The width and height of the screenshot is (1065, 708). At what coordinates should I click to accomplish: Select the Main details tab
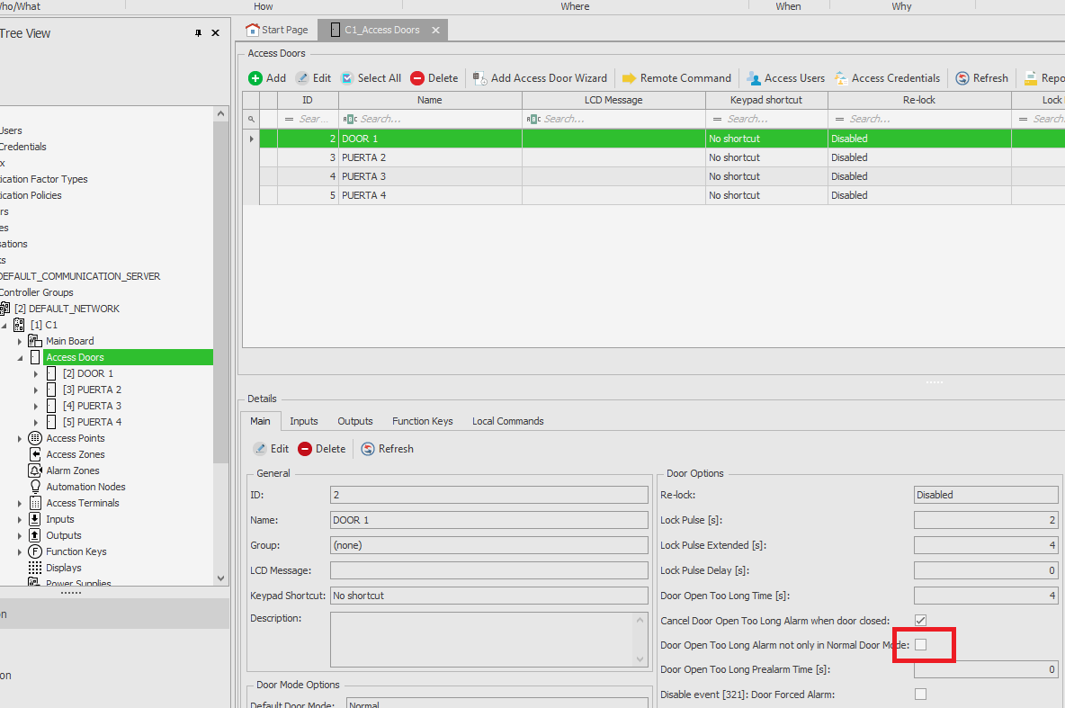point(260,421)
